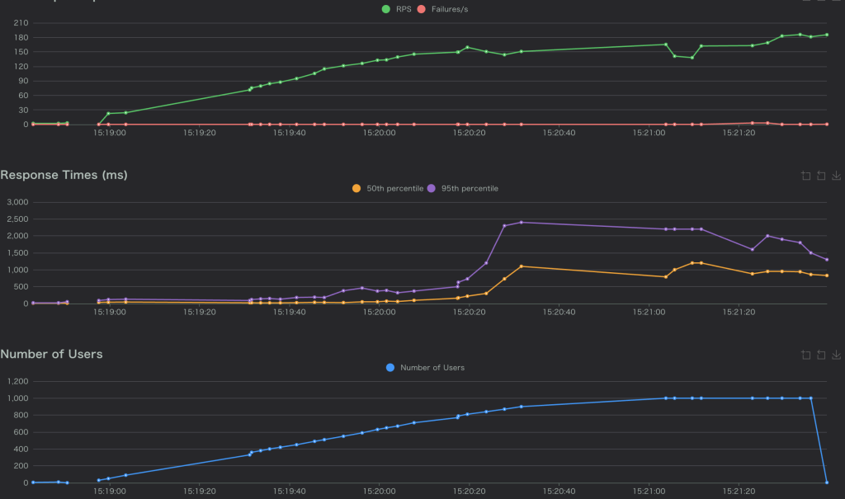Viewport: 845px width, 499px height.
Task: Save Number of Users chart as image
Action: [836, 355]
